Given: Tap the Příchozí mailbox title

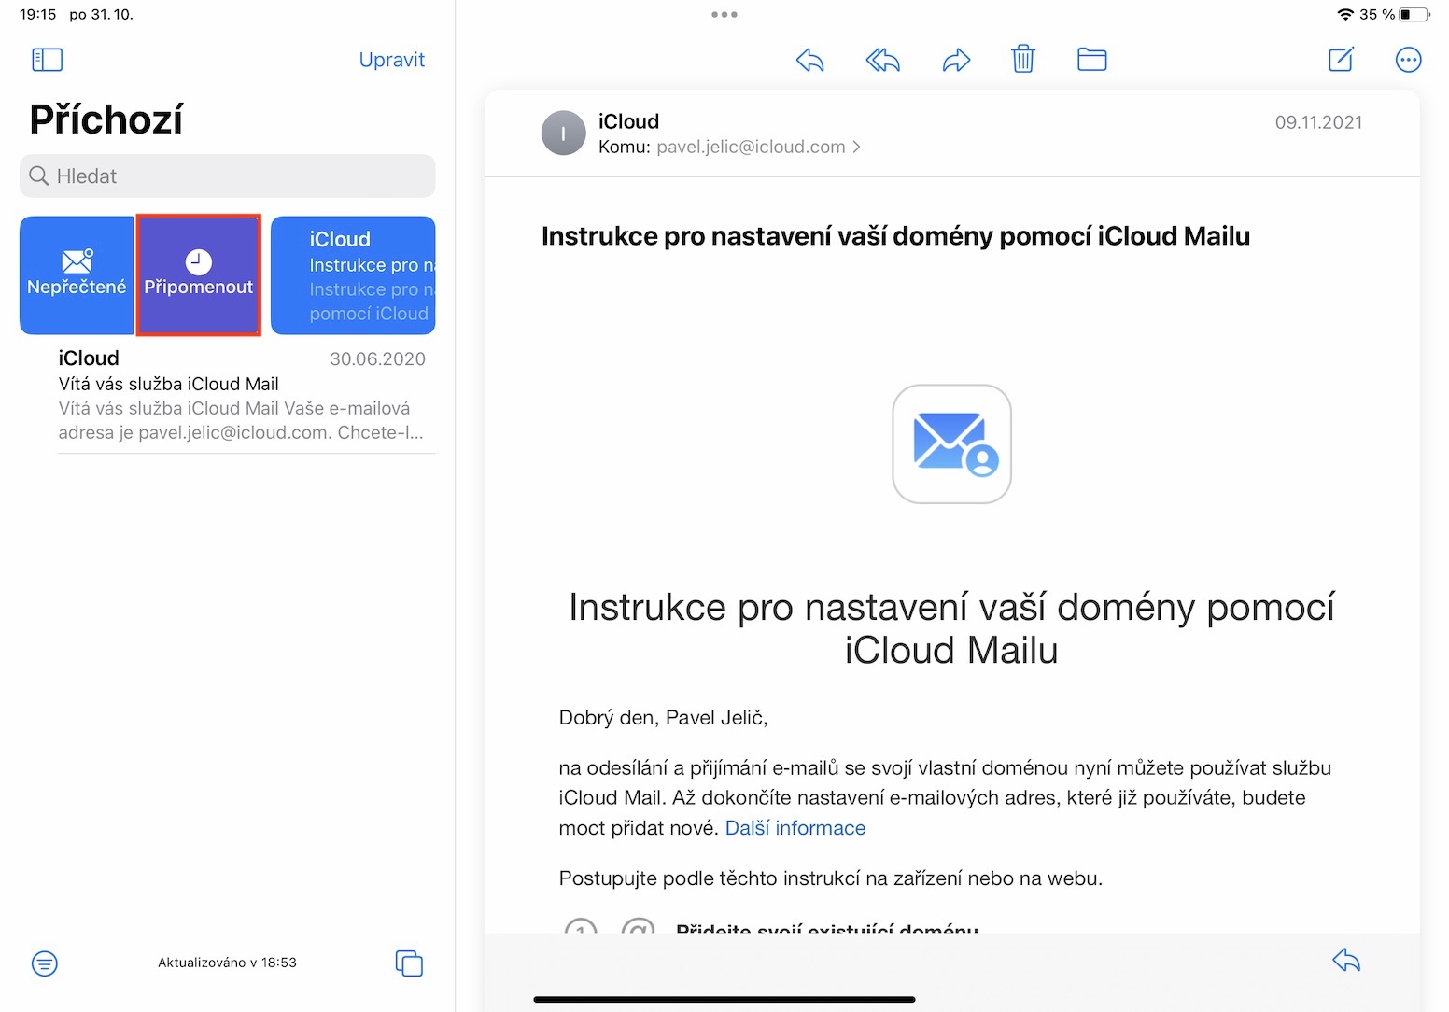Looking at the screenshot, I should click(106, 119).
